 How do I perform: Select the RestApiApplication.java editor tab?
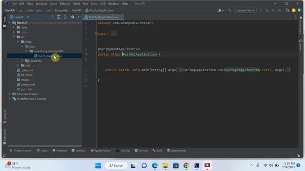103,17
